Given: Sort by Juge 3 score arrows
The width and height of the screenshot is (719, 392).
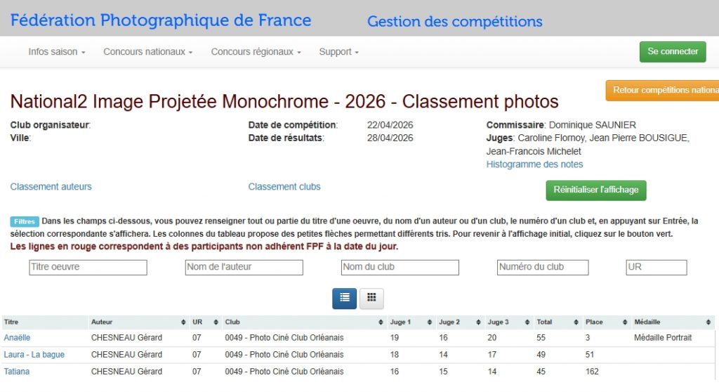Looking at the screenshot, I should coord(527,322).
